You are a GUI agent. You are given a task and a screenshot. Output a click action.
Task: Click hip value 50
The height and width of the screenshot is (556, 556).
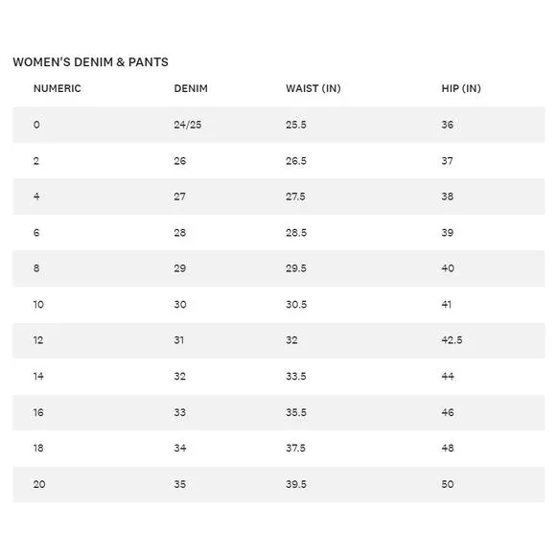448,484
